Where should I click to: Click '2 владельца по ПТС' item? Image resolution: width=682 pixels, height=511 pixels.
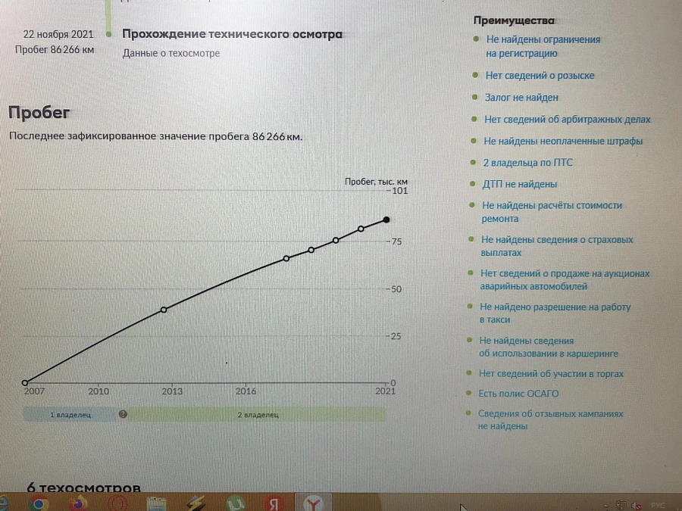[528, 163]
